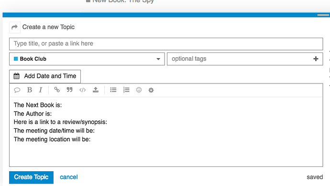Click the composer resize grip handle
The width and height of the screenshot is (330, 186).
[323, 15]
